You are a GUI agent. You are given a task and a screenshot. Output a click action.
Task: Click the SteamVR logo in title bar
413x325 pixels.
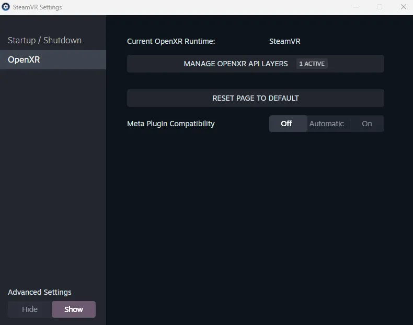(6, 7)
